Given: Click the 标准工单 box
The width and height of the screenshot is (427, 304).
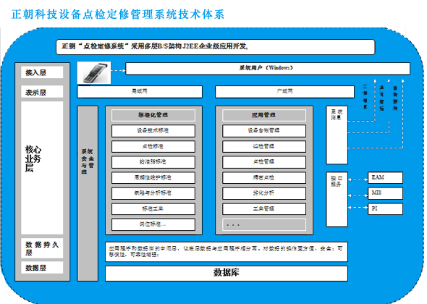Looking at the screenshot, I should point(153,209).
